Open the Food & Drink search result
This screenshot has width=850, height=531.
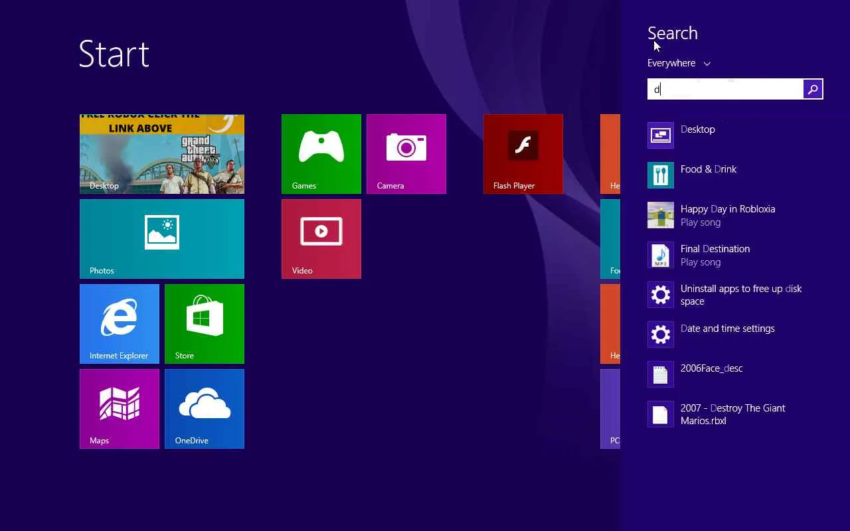click(x=735, y=175)
